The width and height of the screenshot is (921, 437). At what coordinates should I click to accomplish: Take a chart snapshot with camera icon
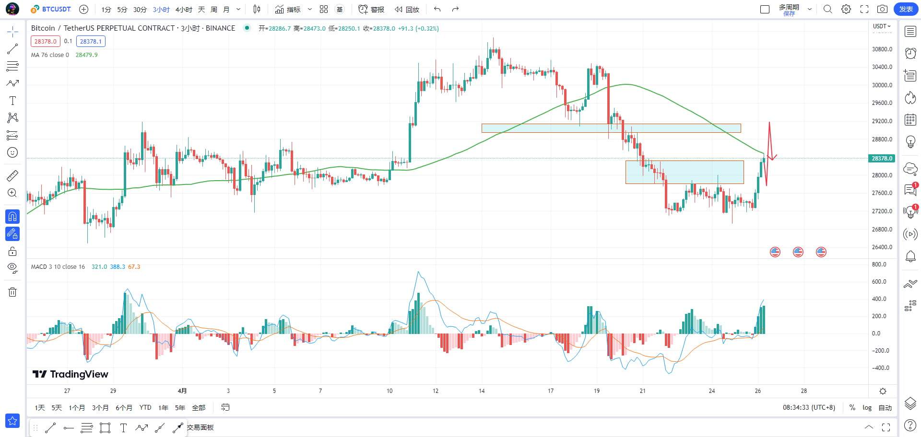[x=882, y=9]
